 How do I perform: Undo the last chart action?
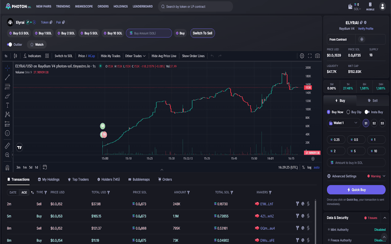tap(212, 56)
